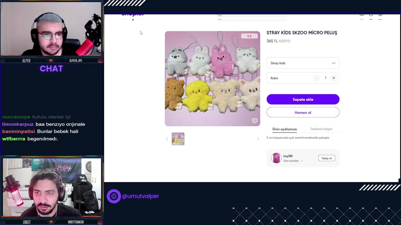401x225 pixels.
Task: Click the Instagram icon next to ALPEER.JPG
Action: tap(100, 61)
